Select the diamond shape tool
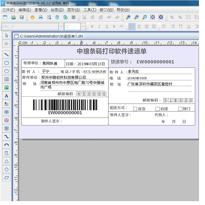 [x=7, y=169]
